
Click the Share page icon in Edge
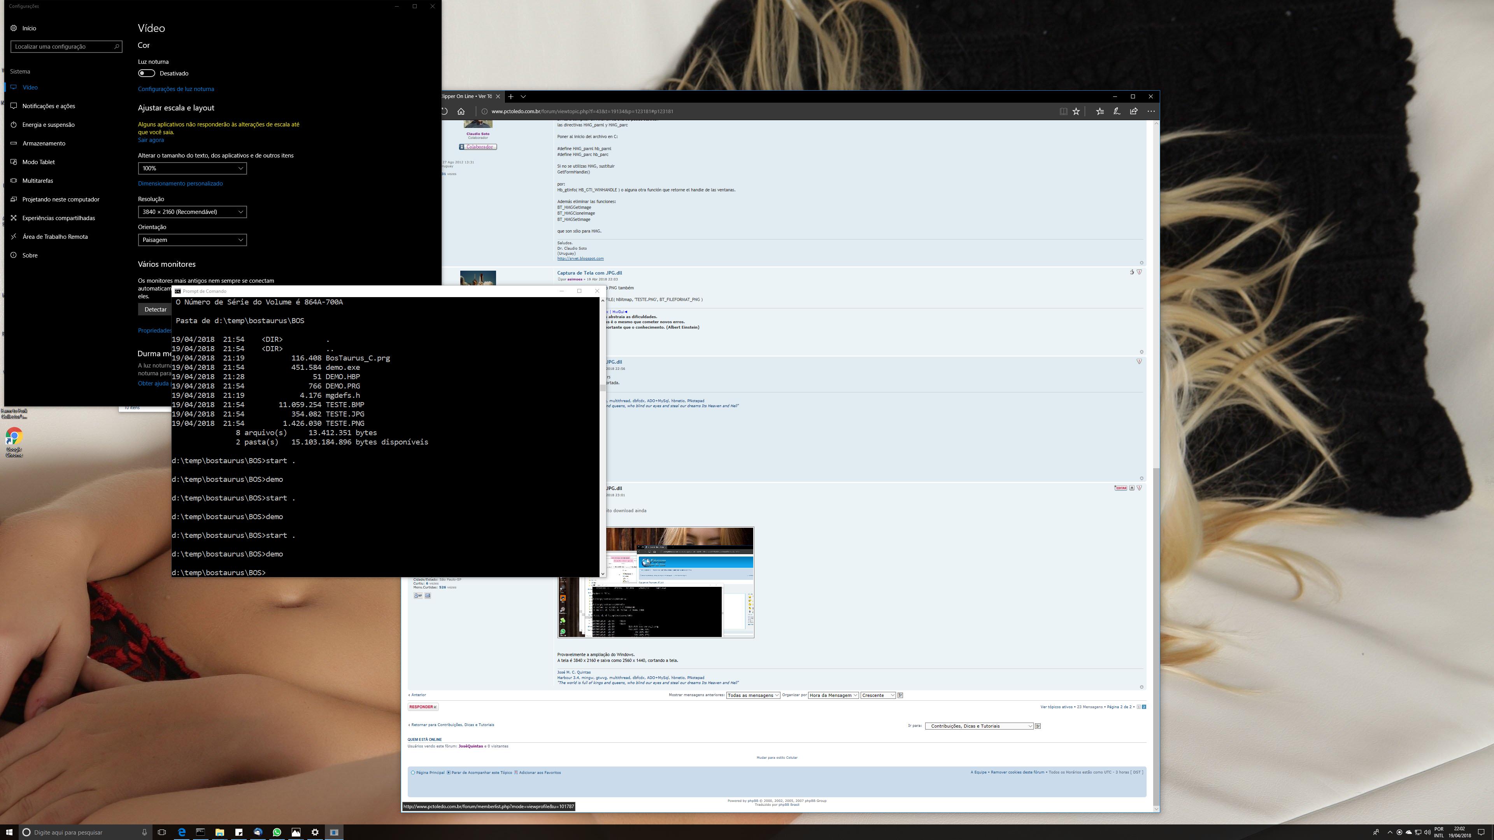[1133, 111]
